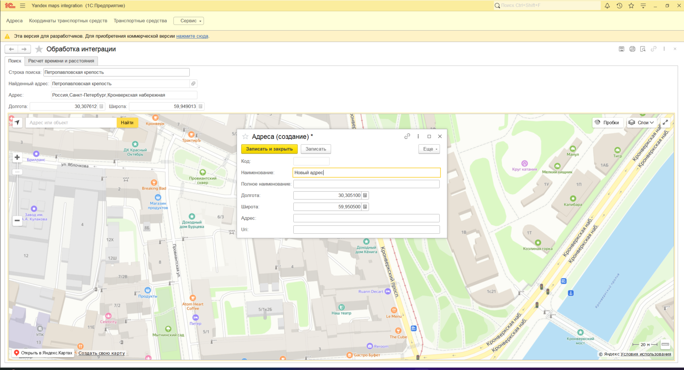The height and width of the screenshot is (370, 684).
Task: Go back with left arrow button
Action: 11,49
